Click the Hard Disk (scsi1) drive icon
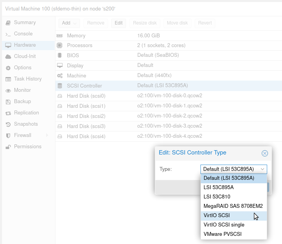This screenshot has width=282, height=244. pos(60,106)
